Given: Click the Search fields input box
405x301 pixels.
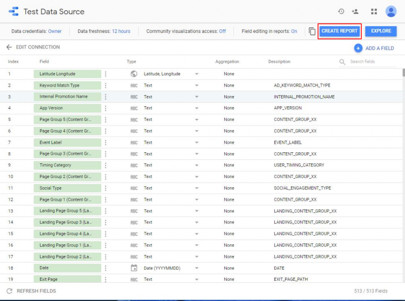Looking at the screenshot, I should 373,62.
